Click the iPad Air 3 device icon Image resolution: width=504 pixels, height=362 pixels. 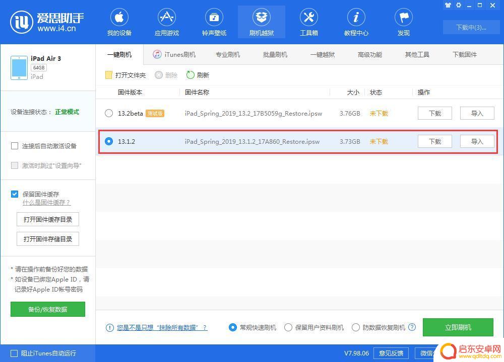pos(19,68)
